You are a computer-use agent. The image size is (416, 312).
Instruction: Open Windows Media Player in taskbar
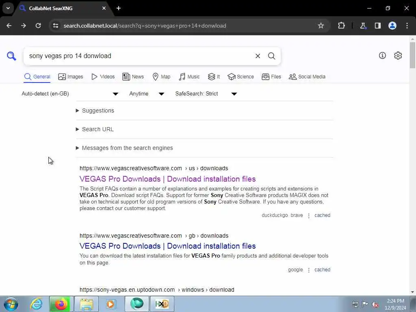pos(111,304)
